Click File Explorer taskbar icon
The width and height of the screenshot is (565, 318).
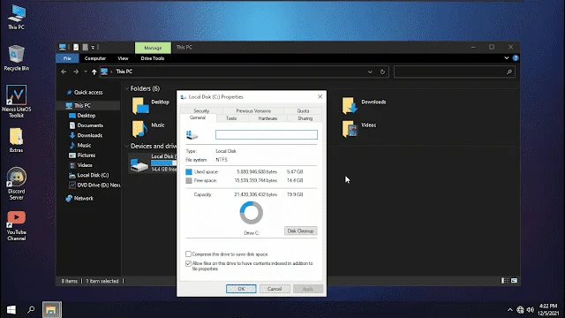[x=52, y=310]
